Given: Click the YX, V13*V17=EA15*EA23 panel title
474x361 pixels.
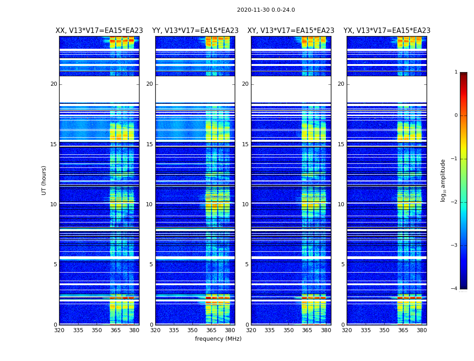Looking at the screenshot, I should [x=387, y=31].
